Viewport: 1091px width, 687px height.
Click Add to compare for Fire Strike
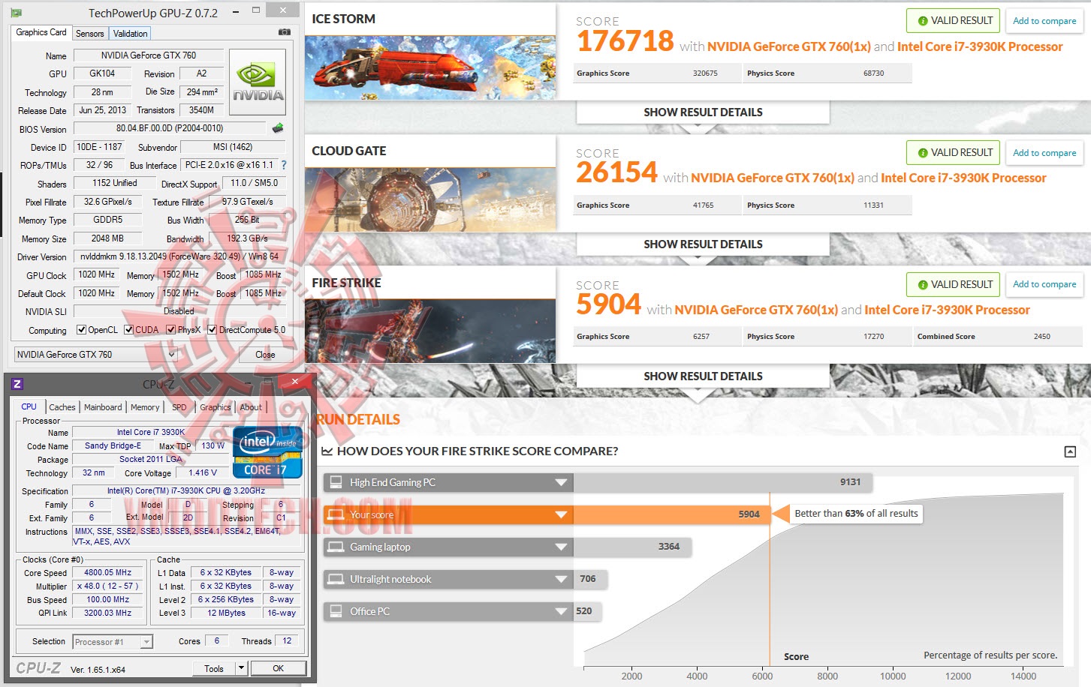pos(1044,284)
